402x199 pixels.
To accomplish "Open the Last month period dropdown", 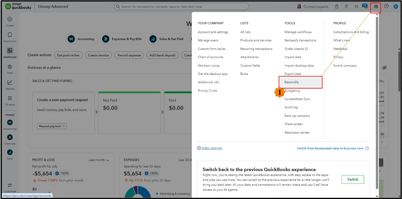I will click(99, 160).
